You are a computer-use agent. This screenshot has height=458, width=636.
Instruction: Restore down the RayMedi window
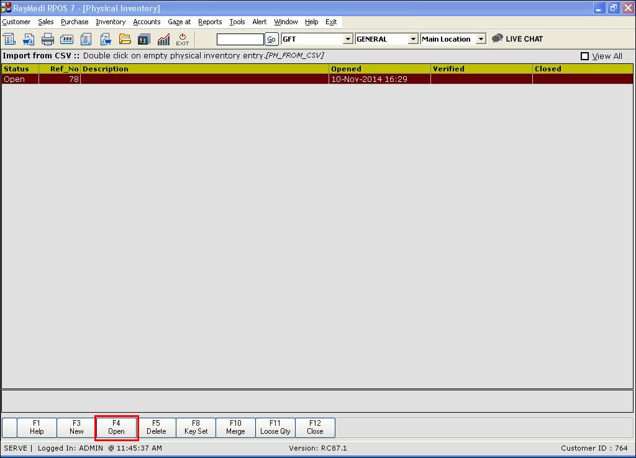pos(613,7)
